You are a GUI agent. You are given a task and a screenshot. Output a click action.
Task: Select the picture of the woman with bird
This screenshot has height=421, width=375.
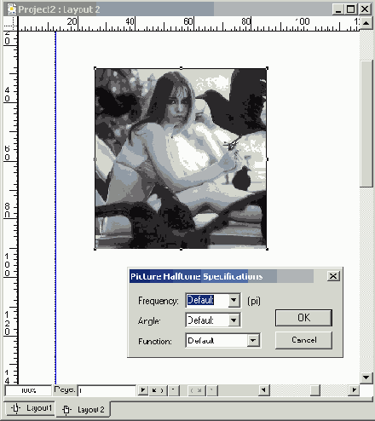[181, 159]
